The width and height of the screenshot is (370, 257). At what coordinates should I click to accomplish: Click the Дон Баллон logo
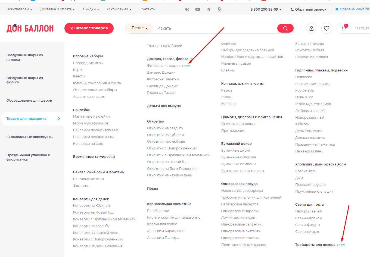(x=30, y=28)
